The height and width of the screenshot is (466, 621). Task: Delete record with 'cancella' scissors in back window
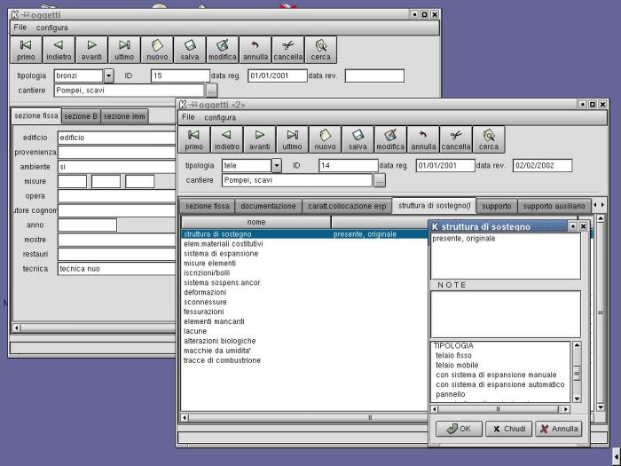287,50
